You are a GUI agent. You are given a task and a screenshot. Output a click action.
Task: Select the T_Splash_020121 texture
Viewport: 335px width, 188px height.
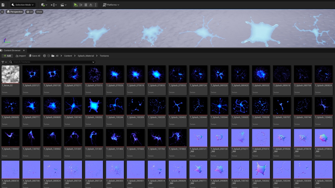tap(31, 74)
